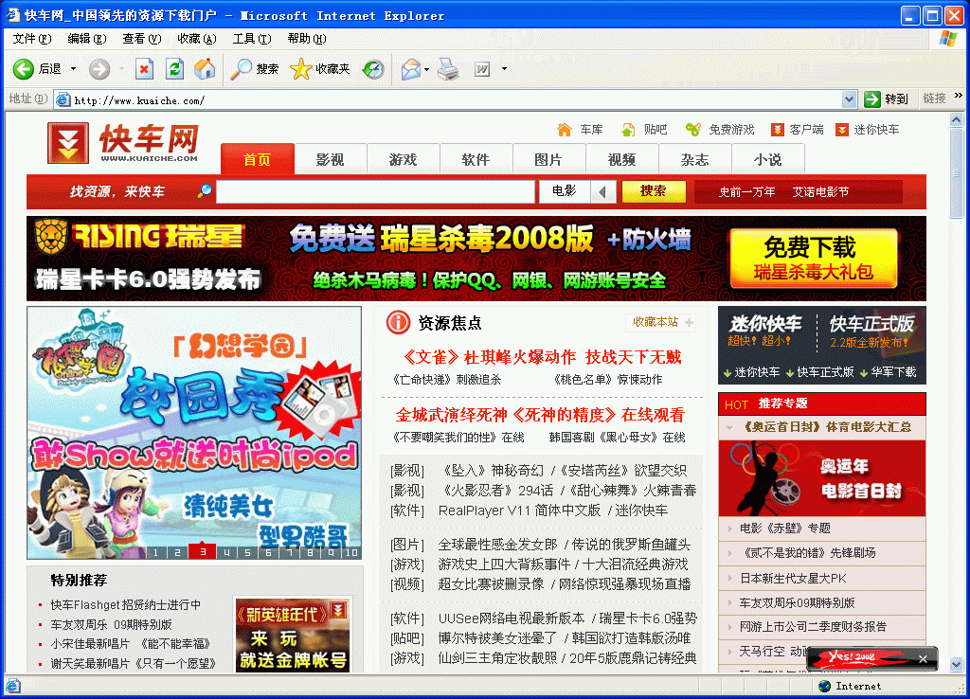This screenshot has width=970, height=699.
Task: Switch to the 游戏 tab
Action: coord(404,159)
